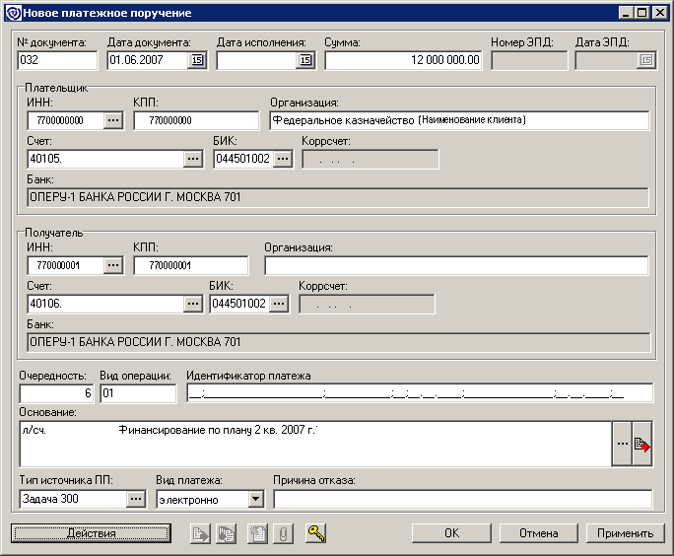Click the yellow key signature icon

316,533
